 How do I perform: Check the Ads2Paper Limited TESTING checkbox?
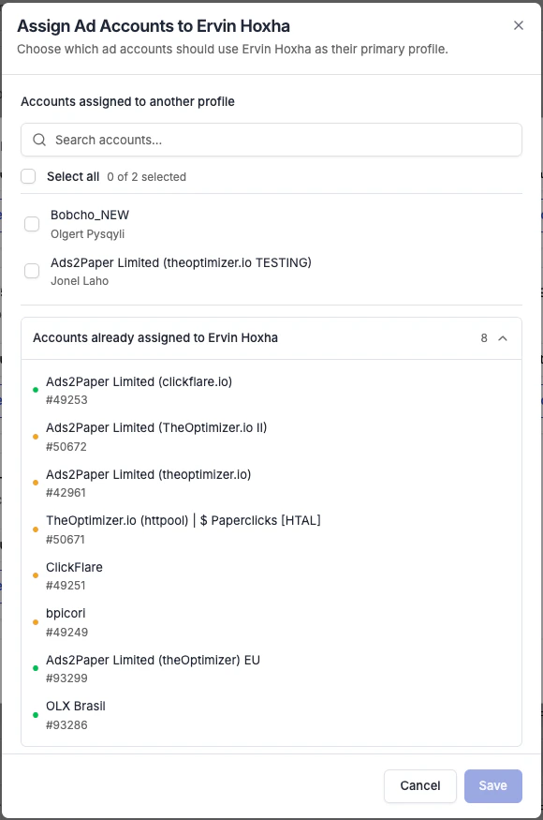click(32, 271)
